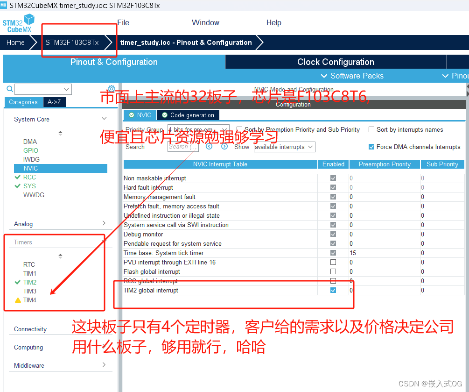
Task: Switch to A->Z sorting tab
Action: pos(54,102)
